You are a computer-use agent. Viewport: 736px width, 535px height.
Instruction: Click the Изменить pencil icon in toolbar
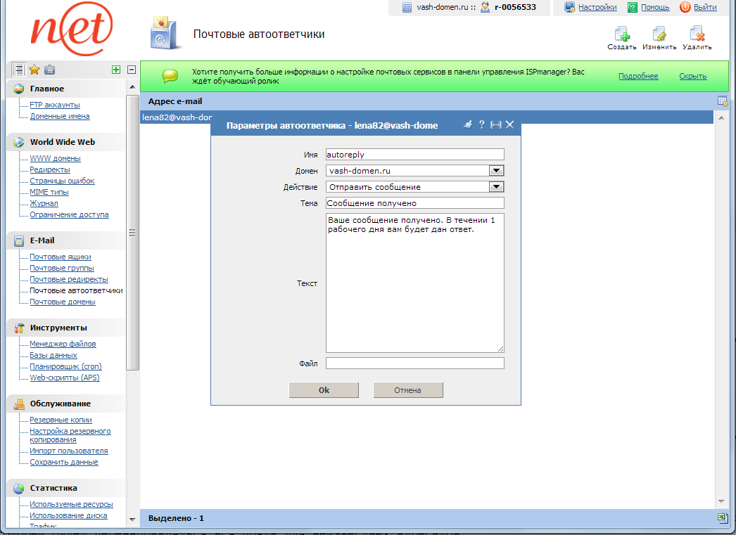[x=659, y=34]
